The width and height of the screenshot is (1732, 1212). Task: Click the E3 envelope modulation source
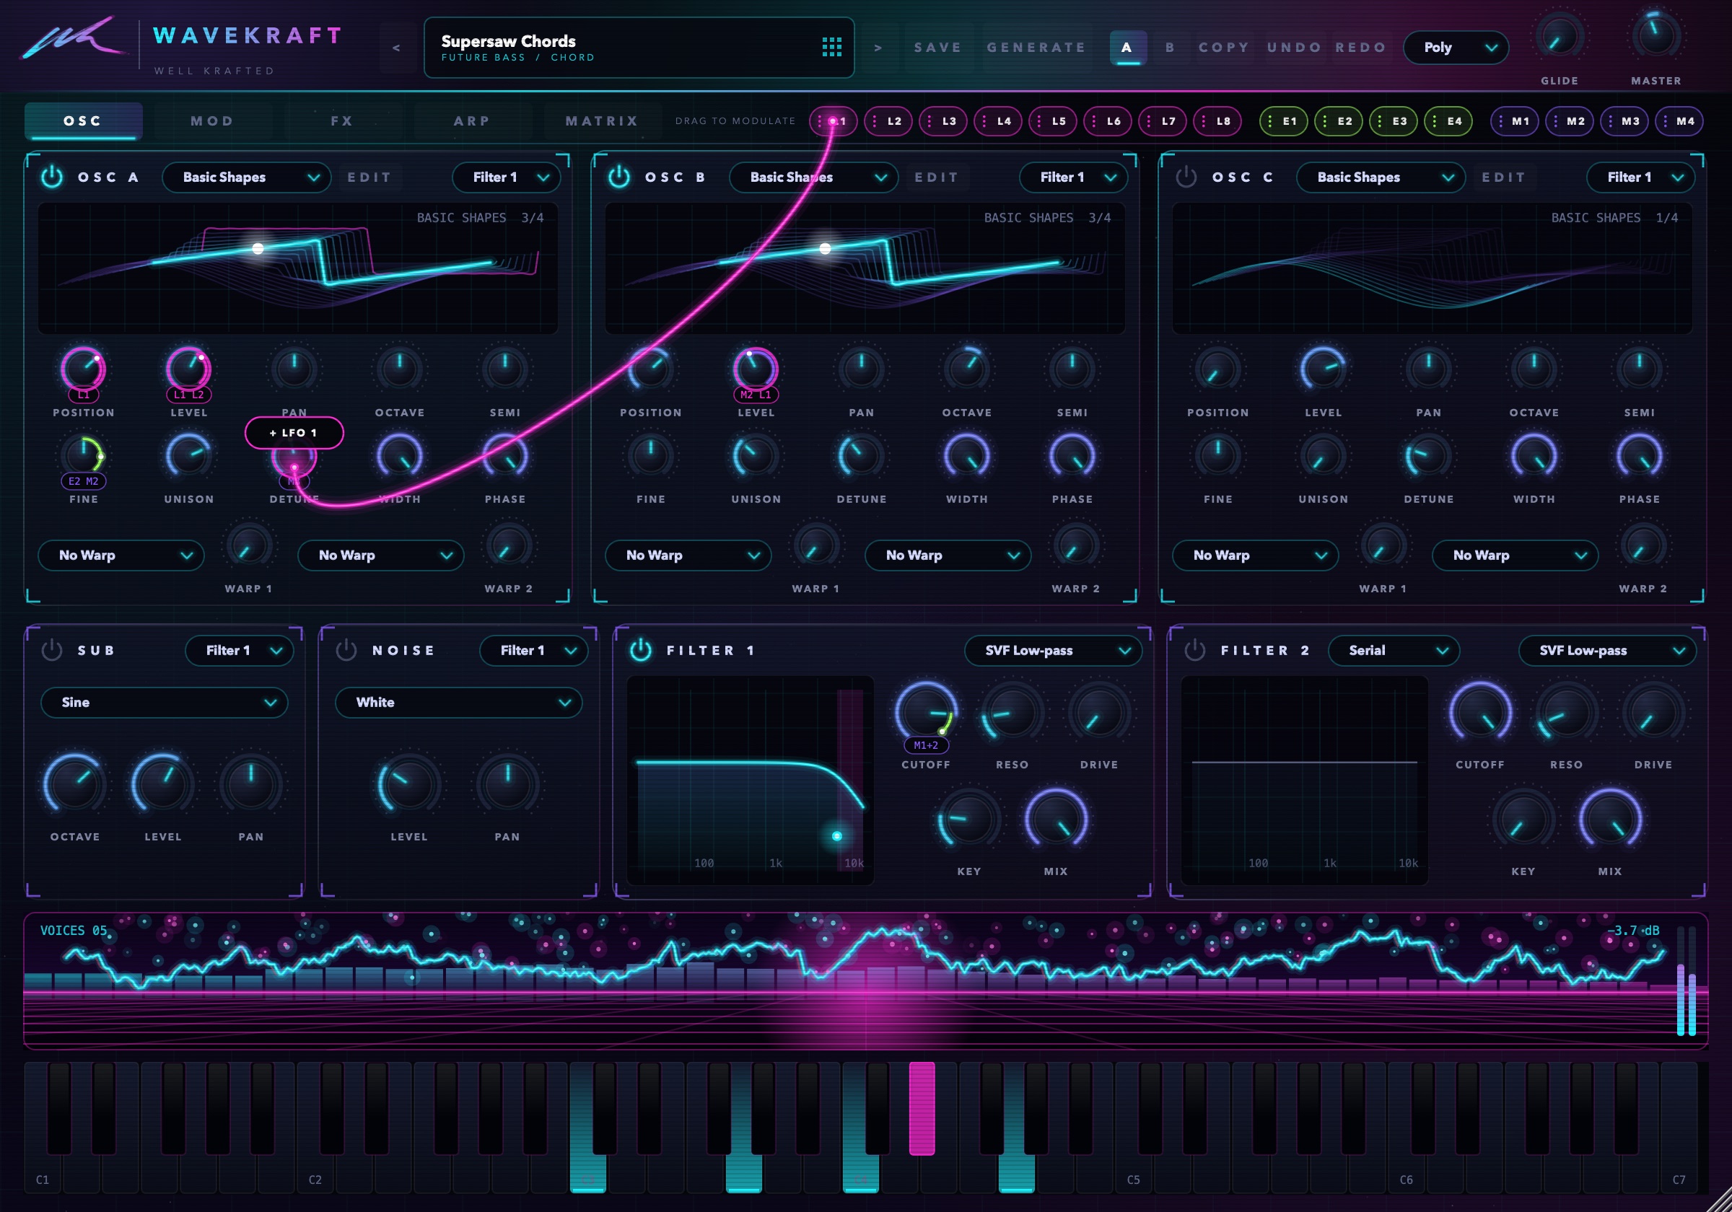click(x=1393, y=120)
